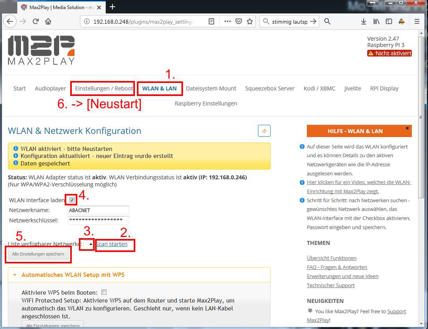Save page to Pocket icon
The width and height of the screenshot is (428, 329).
coord(239,22)
